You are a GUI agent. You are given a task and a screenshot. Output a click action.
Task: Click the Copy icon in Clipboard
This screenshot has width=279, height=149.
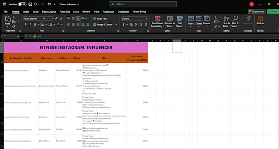click(14, 22)
